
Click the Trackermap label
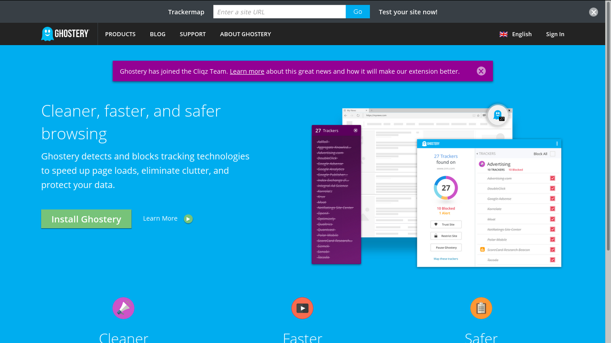(186, 12)
